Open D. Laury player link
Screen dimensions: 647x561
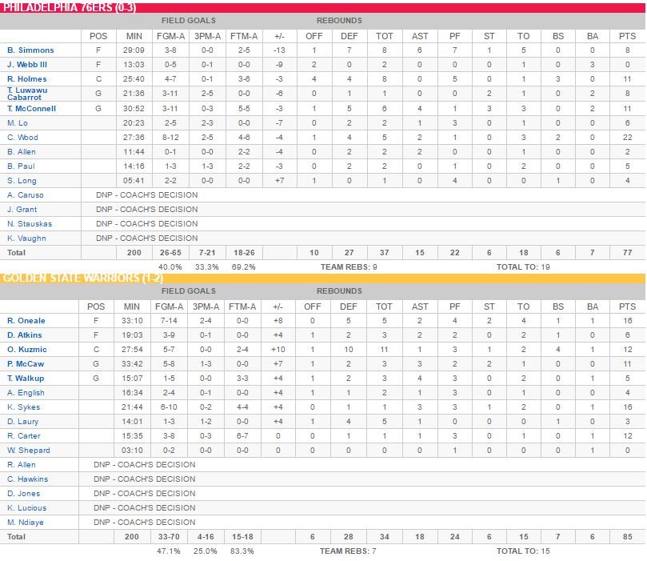pos(22,421)
